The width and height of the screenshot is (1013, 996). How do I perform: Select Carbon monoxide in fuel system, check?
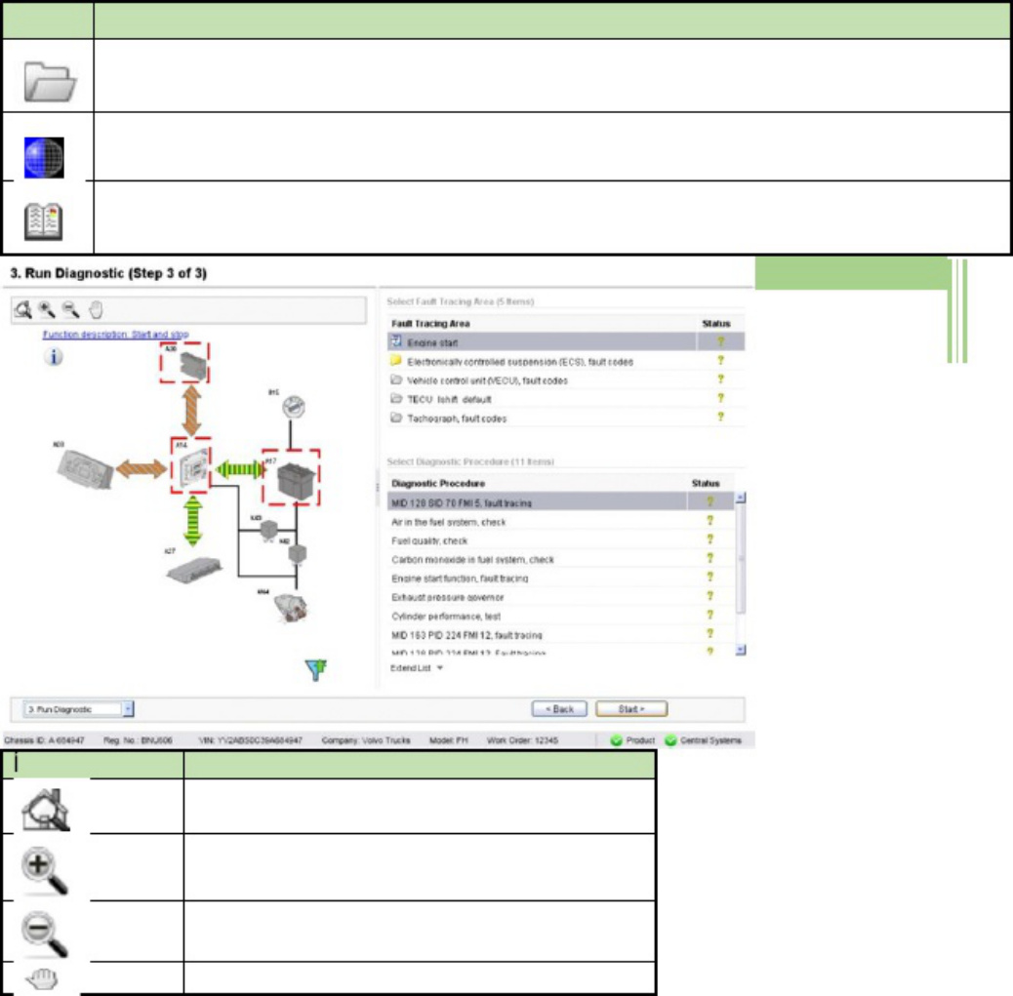pos(561,559)
